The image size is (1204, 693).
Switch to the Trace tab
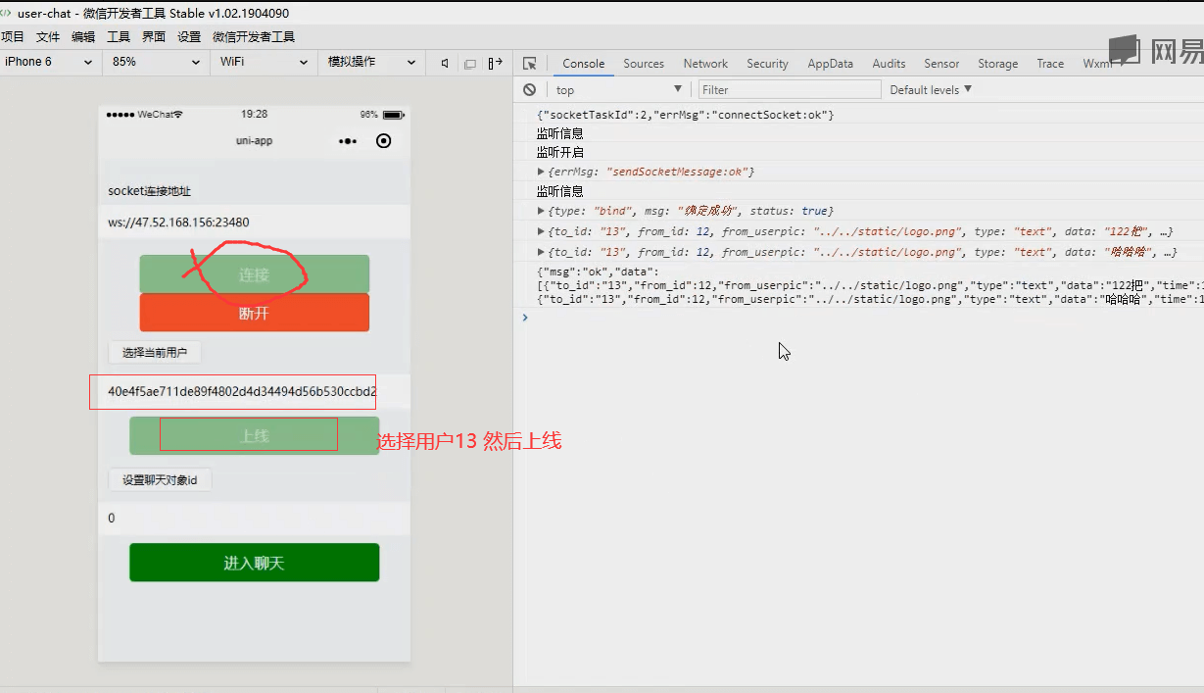1050,64
